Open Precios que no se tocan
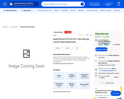The height and width of the screenshot is (99, 124). point(45,10)
